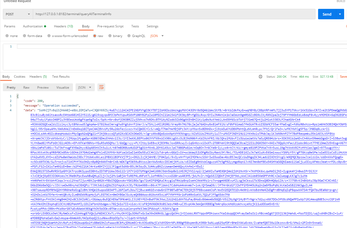
Task: Click line 1 of the request body editor
Action: 156,46
